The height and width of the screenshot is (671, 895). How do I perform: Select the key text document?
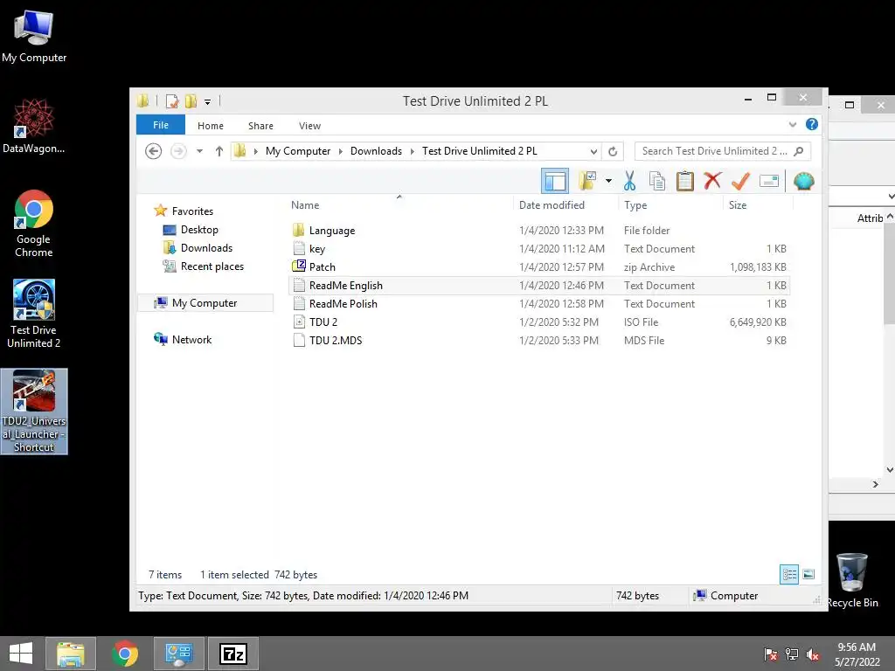539,249
